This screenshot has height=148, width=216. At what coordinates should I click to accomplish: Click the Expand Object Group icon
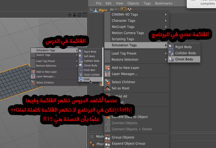(x=108, y=143)
